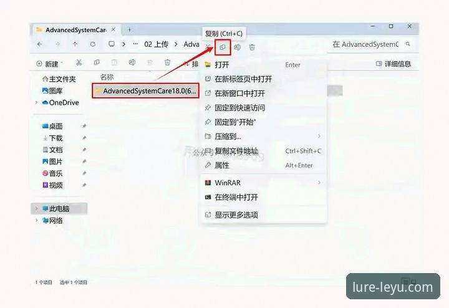Show the breadcrumb overflow ellipsis menu
Screen dimensions: 449x308
135,44
